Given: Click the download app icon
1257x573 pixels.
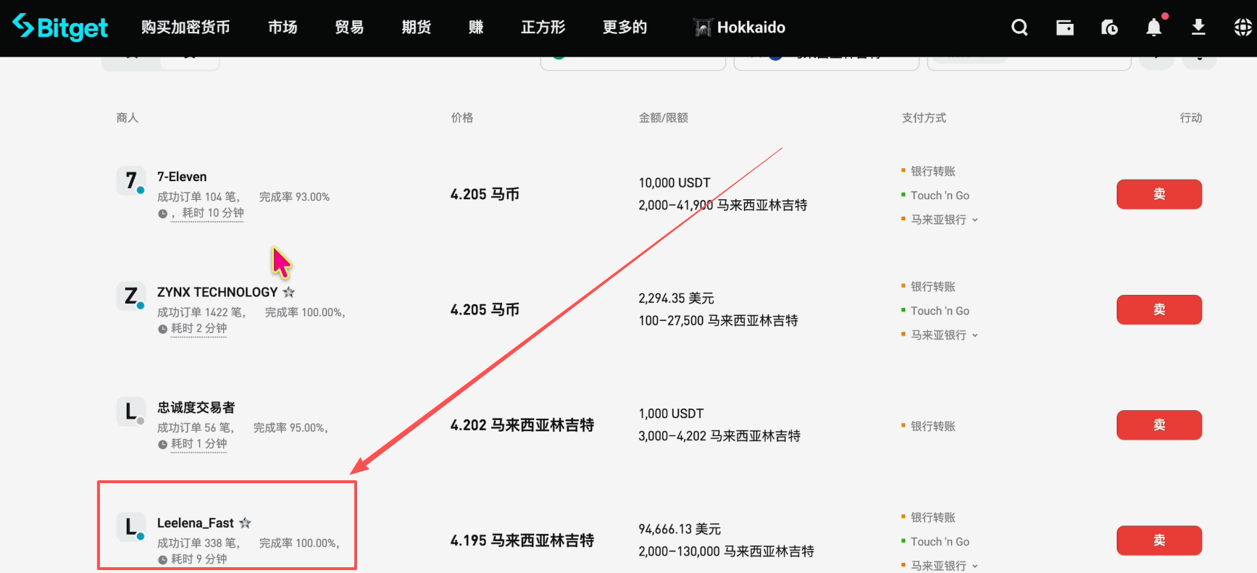Looking at the screenshot, I should (x=1198, y=28).
